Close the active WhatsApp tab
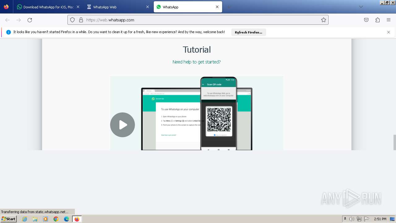 tap(217, 7)
